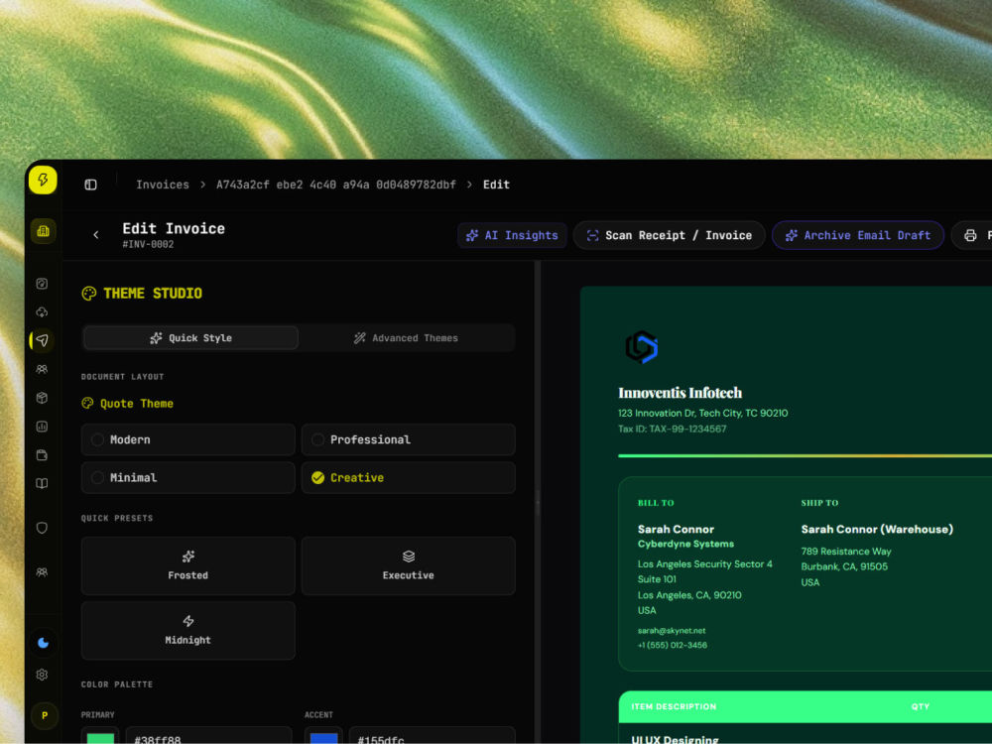Open the dashboard gauge icon in sidebar
Viewport: 992px width, 744px height.
click(x=42, y=284)
